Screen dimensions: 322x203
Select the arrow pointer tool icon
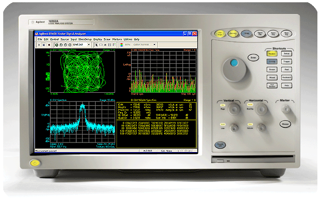click(x=97, y=45)
